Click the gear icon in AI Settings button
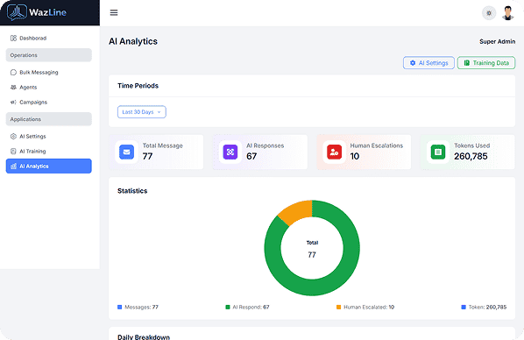524x340 pixels. (x=413, y=63)
